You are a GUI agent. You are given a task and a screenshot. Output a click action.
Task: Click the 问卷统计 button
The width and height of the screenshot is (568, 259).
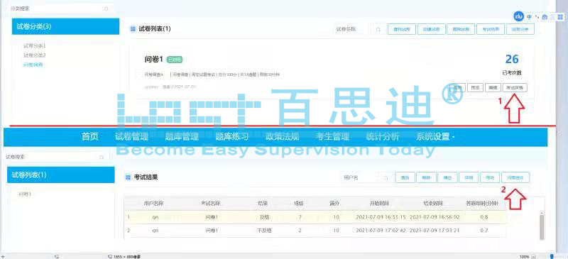pyautogui.click(x=515, y=177)
